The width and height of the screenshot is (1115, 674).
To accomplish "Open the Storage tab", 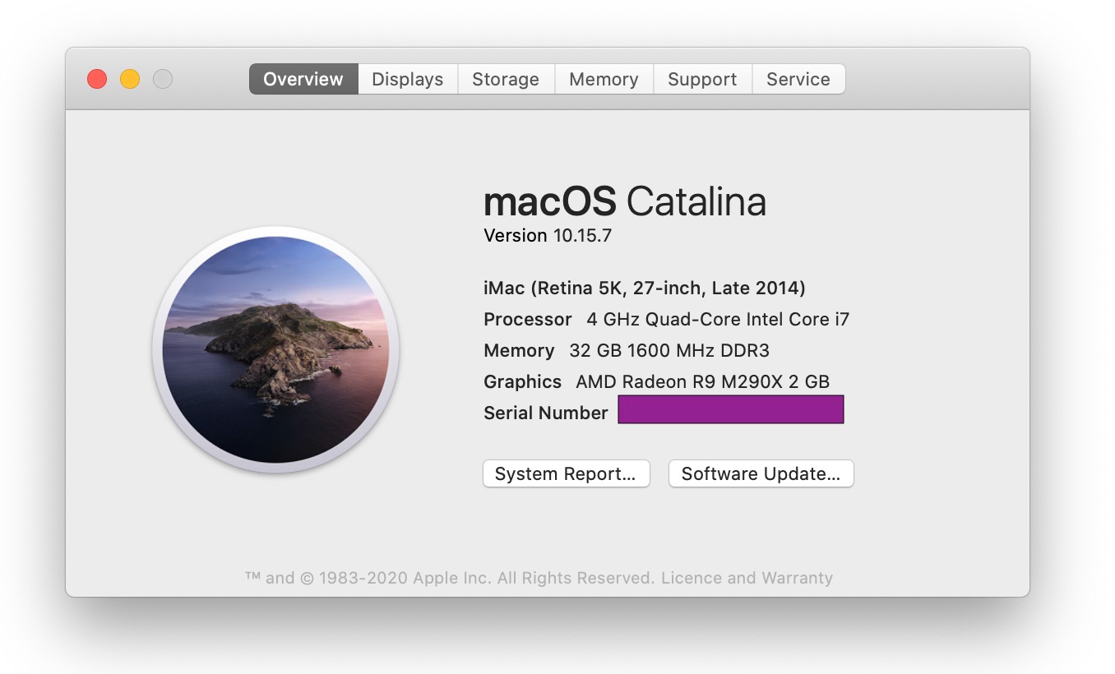I will click(x=506, y=79).
